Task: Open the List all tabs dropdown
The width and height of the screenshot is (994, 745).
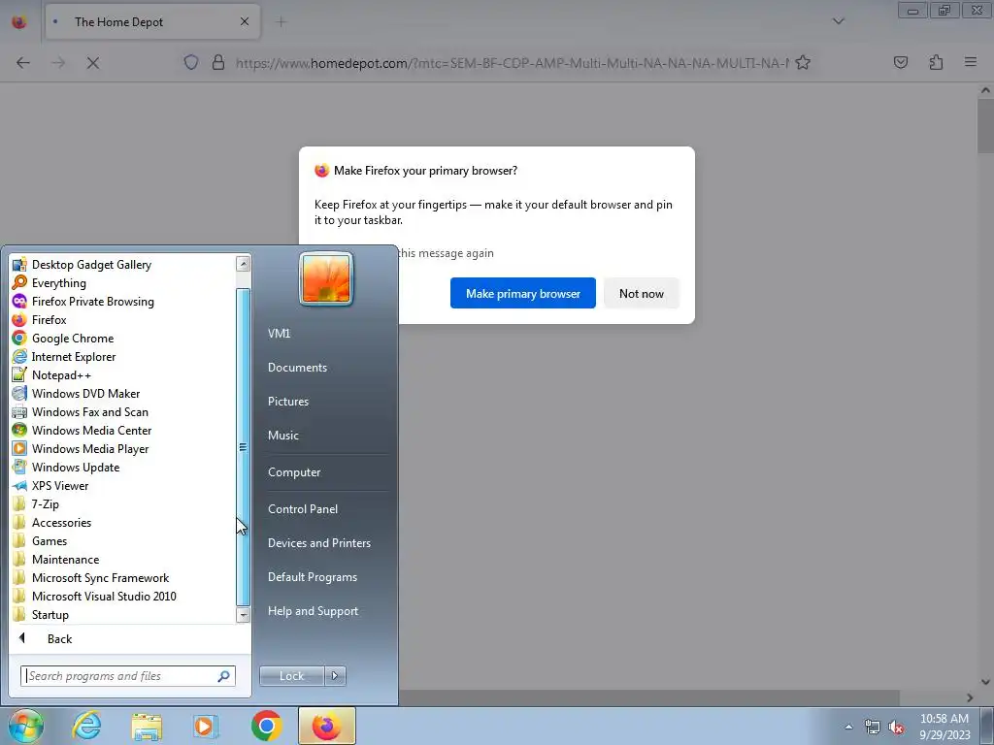Action: point(838,21)
